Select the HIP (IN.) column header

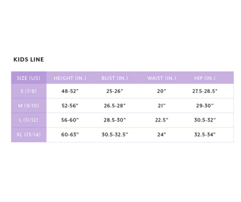point(205,78)
